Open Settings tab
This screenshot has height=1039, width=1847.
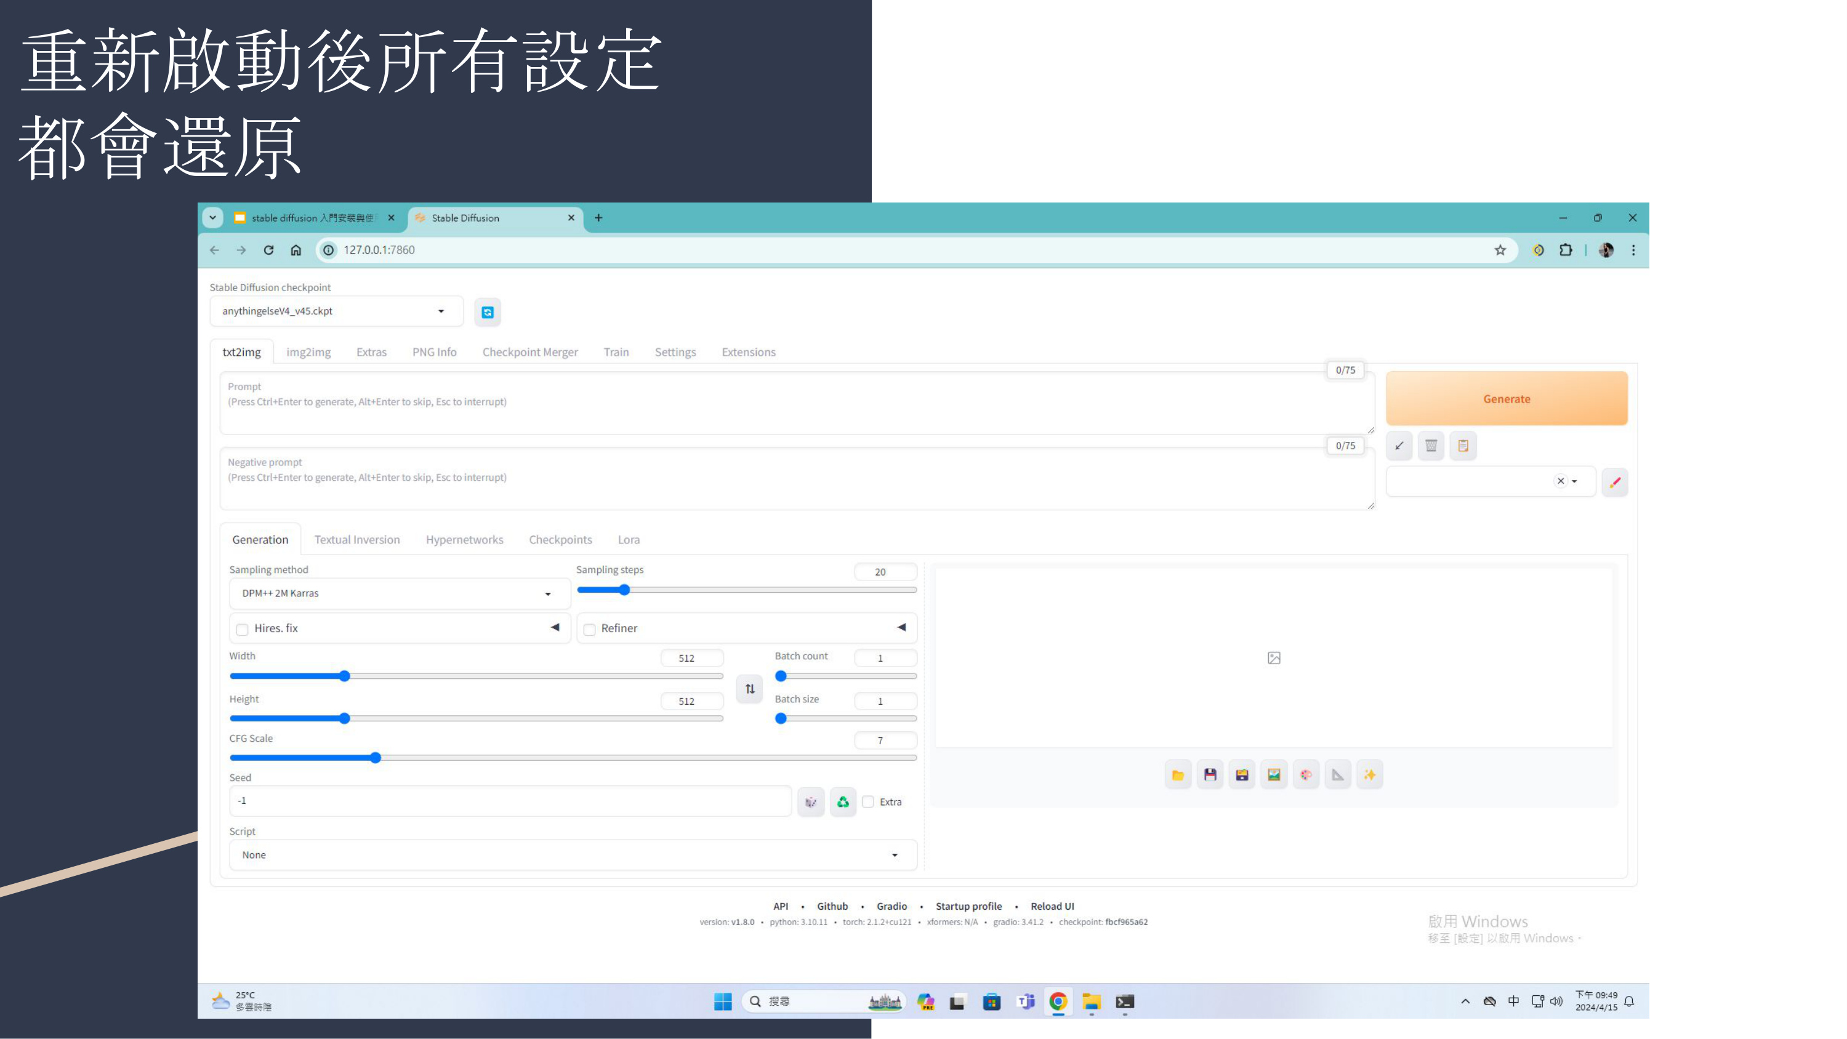[x=675, y=352]
